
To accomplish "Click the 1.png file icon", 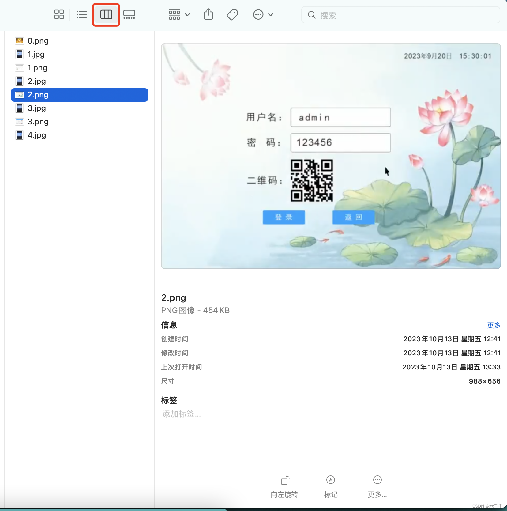I will click(x=20, y=68).
